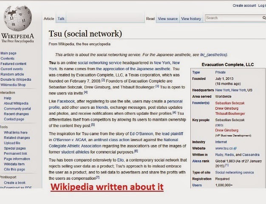
Task: Open About Wikipedia link
Action: point(16,103)
